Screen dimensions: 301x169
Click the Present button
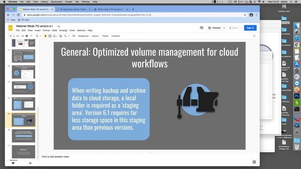214,28
